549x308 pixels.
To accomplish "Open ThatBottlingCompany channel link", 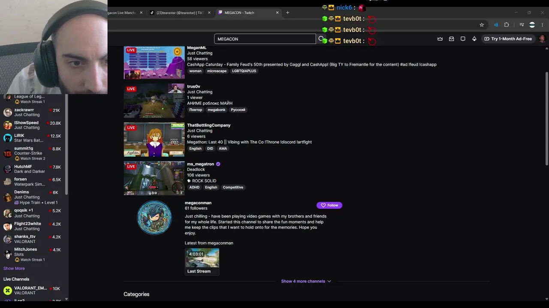I will [209, 125].
